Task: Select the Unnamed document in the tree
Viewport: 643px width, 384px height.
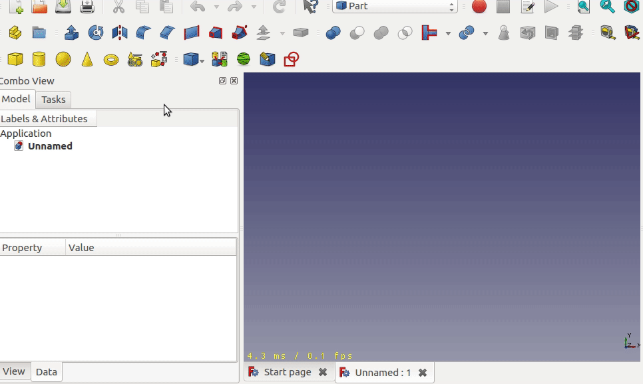Action: [x=49, y=146]
